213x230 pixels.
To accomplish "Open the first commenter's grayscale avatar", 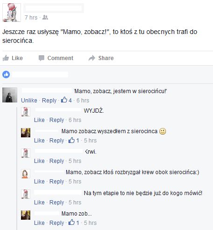I will 10,95.
